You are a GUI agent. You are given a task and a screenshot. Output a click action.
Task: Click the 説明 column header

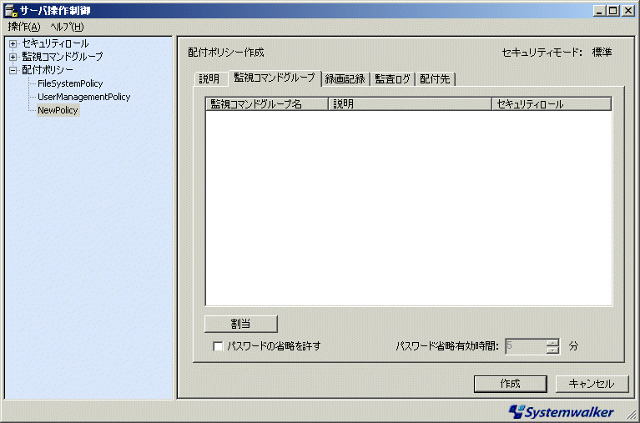pos(411,104)
